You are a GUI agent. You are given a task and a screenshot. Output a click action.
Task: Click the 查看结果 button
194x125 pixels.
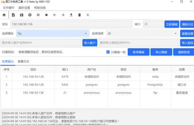pyautogui.click(x=187, y=33)
